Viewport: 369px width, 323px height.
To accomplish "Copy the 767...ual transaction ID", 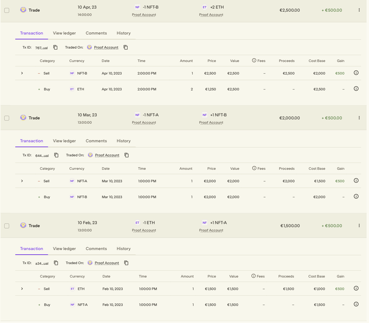I will (56, 47).
